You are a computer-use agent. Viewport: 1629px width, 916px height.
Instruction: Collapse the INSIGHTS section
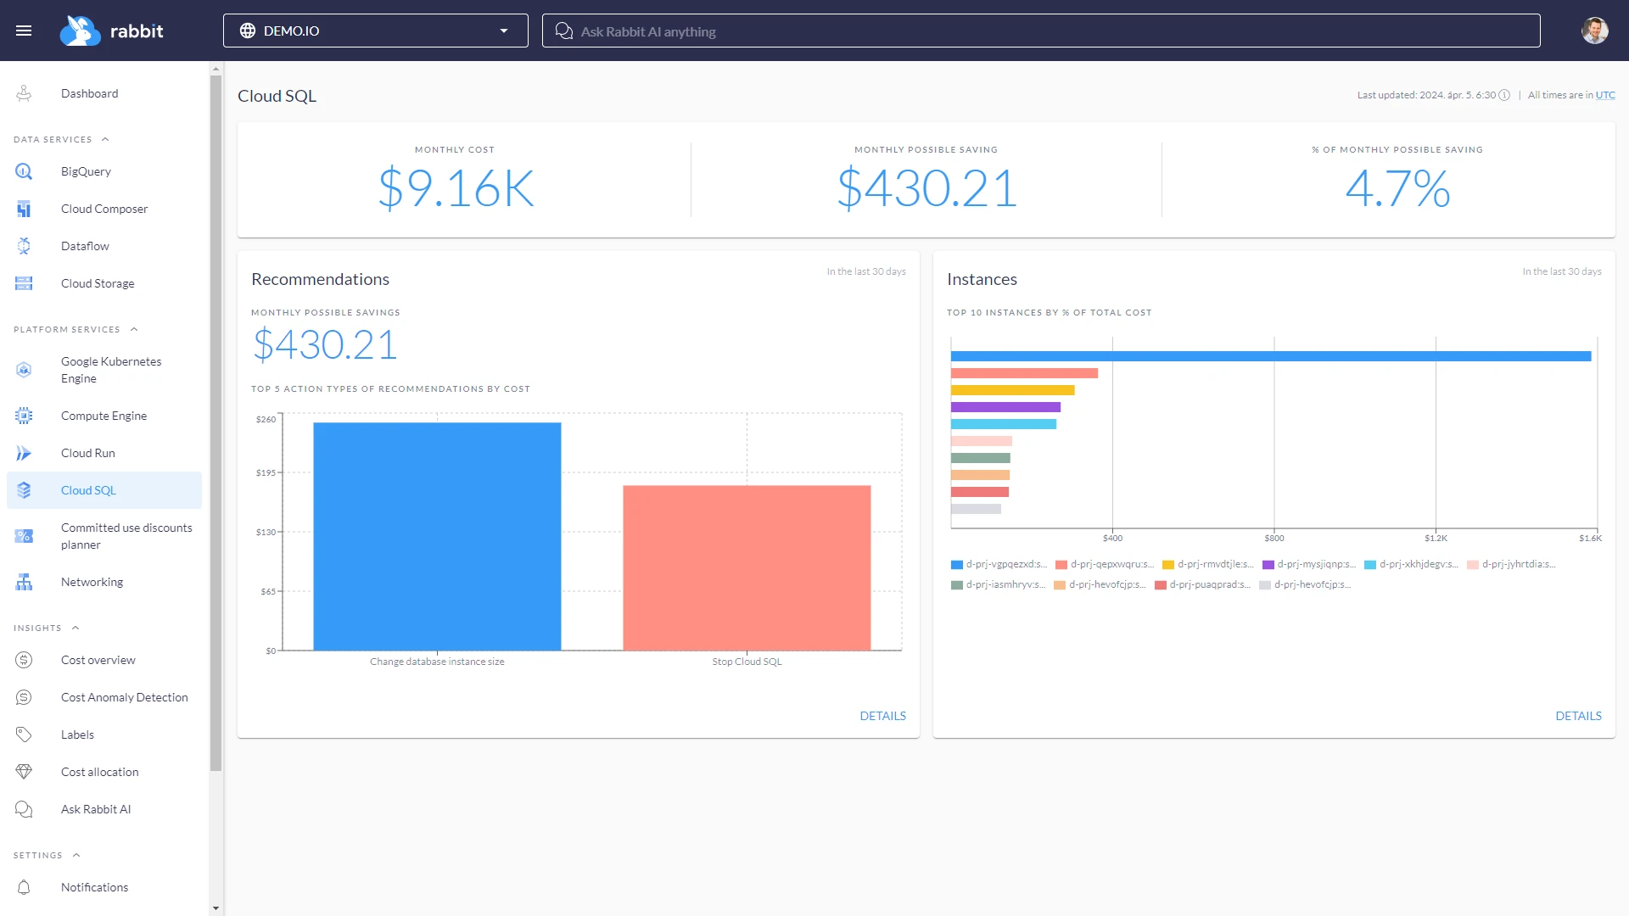point(76,628)
